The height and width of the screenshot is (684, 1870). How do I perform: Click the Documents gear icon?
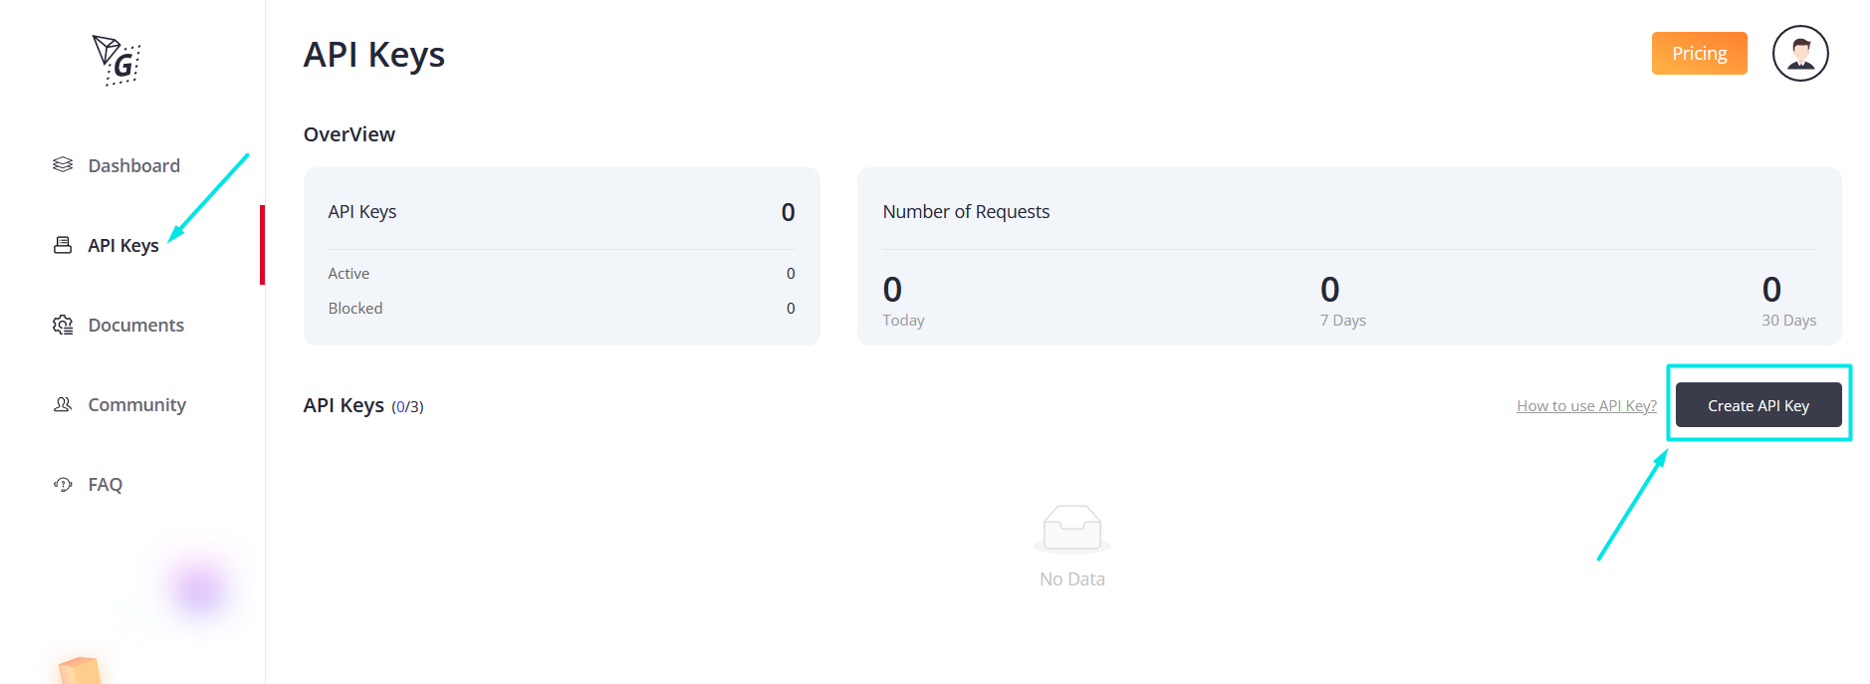pyautogui.click(x=63, y=325)
